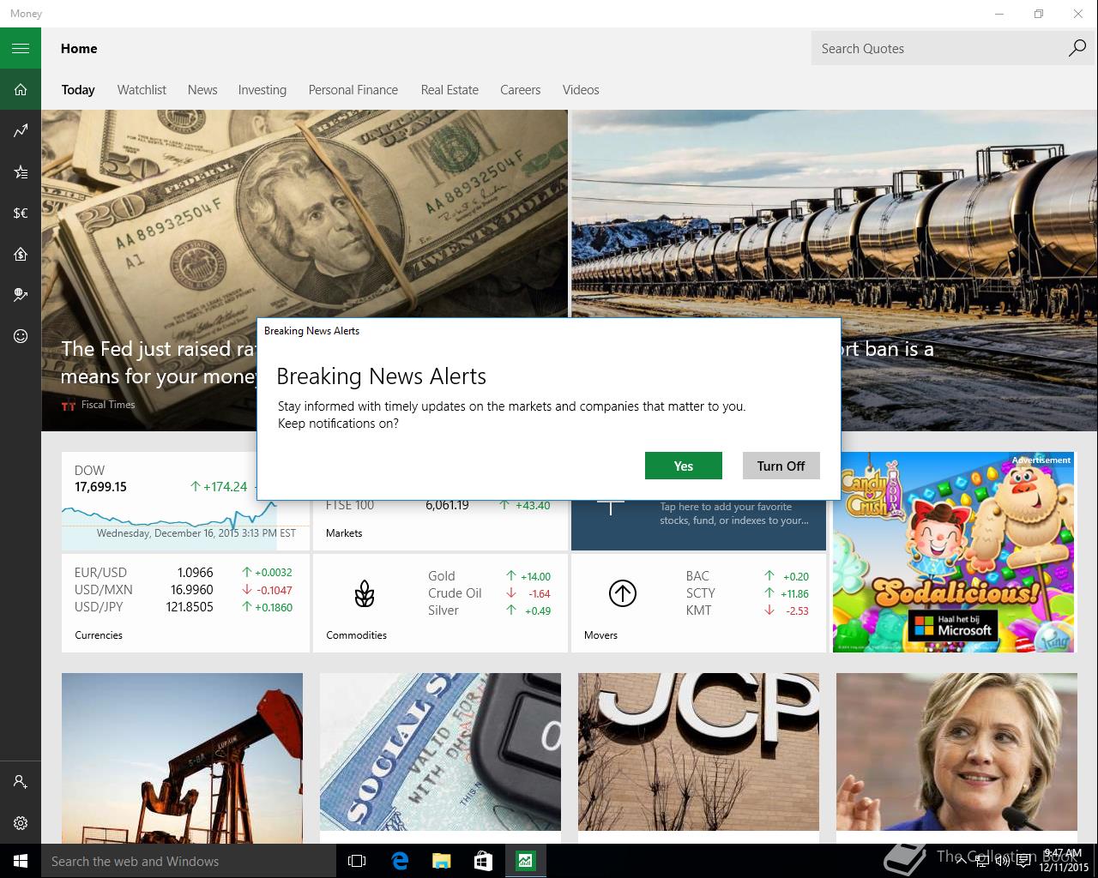1098x878 pixels.
Task: Open Watchlist via sidebar star-list icon
Action: (21, 171)
